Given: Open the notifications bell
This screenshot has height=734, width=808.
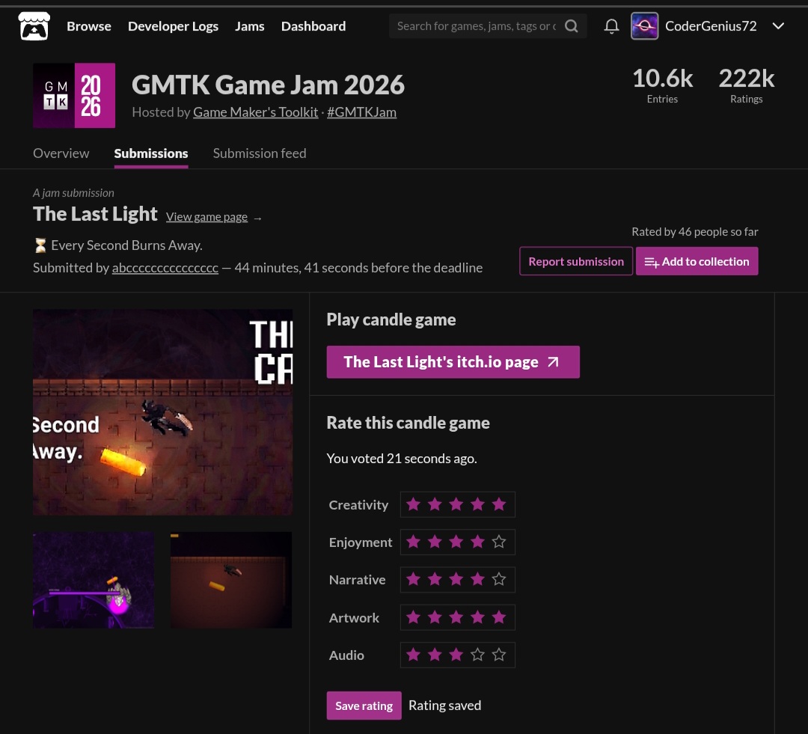Looking at the screenshot, I should [611, 25].
